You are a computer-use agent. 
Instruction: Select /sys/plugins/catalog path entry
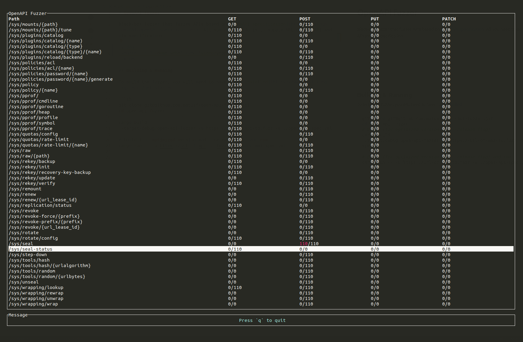point(36,35)
